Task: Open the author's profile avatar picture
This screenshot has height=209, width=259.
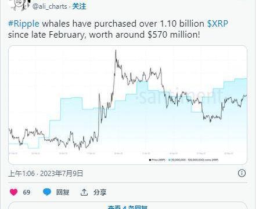Action: coord(20,5)
